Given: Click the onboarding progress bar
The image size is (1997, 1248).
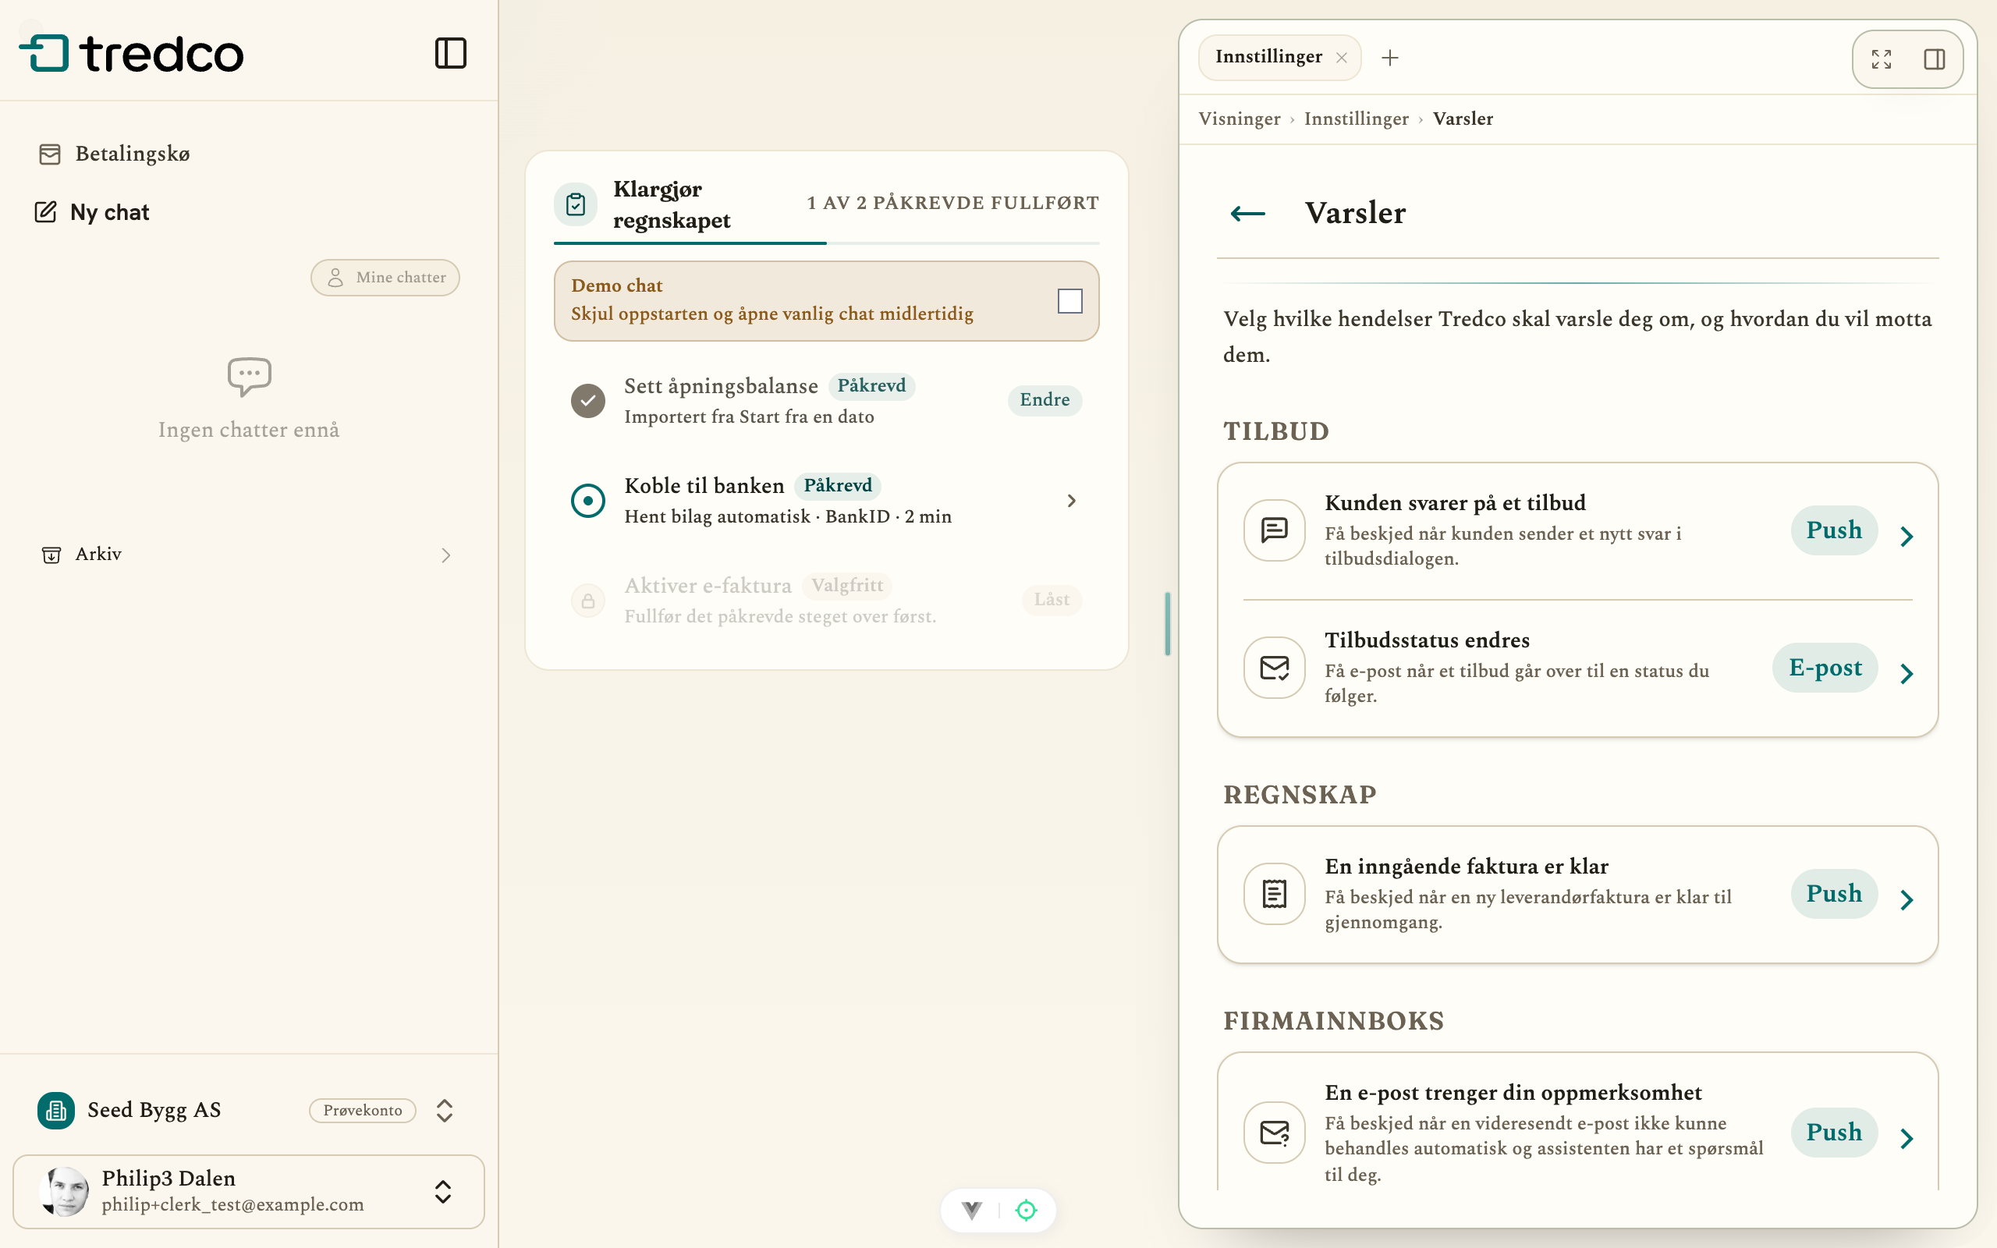Looking at the screenshot, I should tap(826, 243).
